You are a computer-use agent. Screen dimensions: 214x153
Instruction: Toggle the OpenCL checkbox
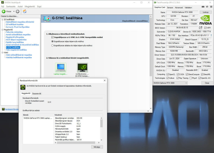point(168,74)
